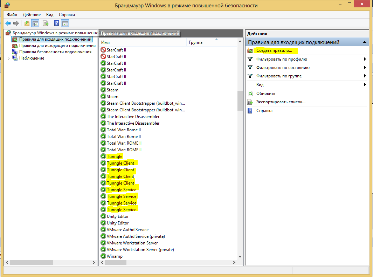Viewport: 373px width, 277px height.
Task: Click Справка action in actions pane
Action: (264, 111)
